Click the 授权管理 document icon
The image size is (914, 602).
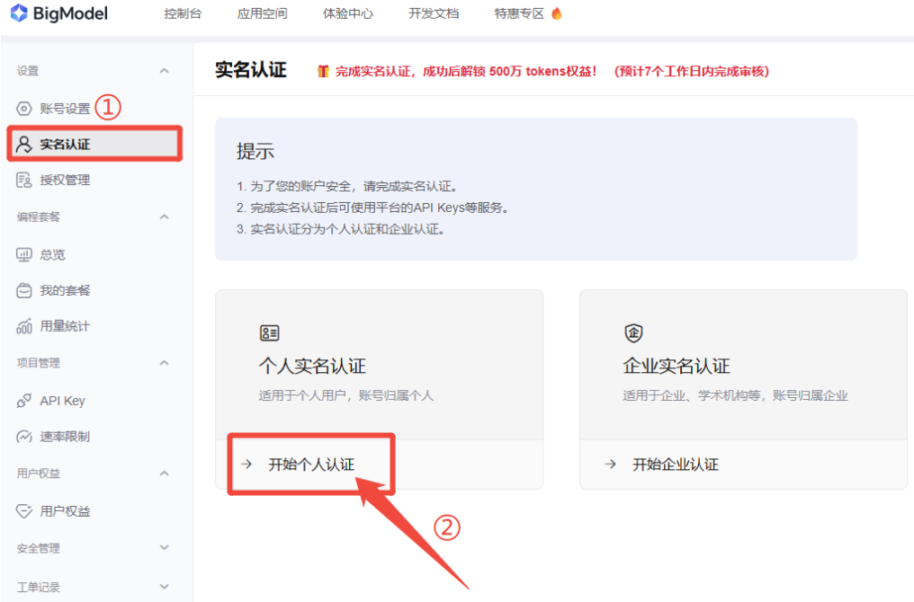pyautogui.click(x=25, y=179)
